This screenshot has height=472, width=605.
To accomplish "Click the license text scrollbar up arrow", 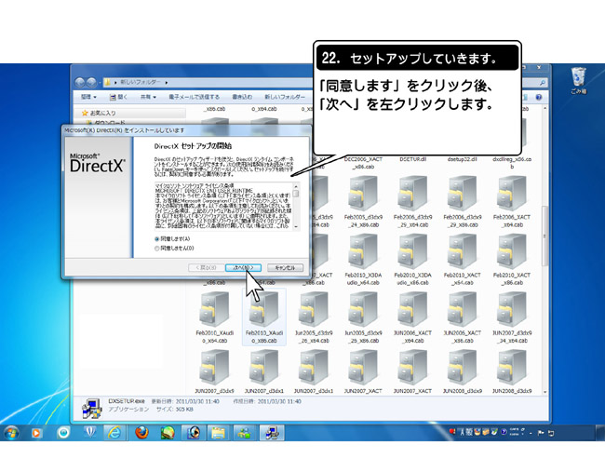I will coord(296,186).
